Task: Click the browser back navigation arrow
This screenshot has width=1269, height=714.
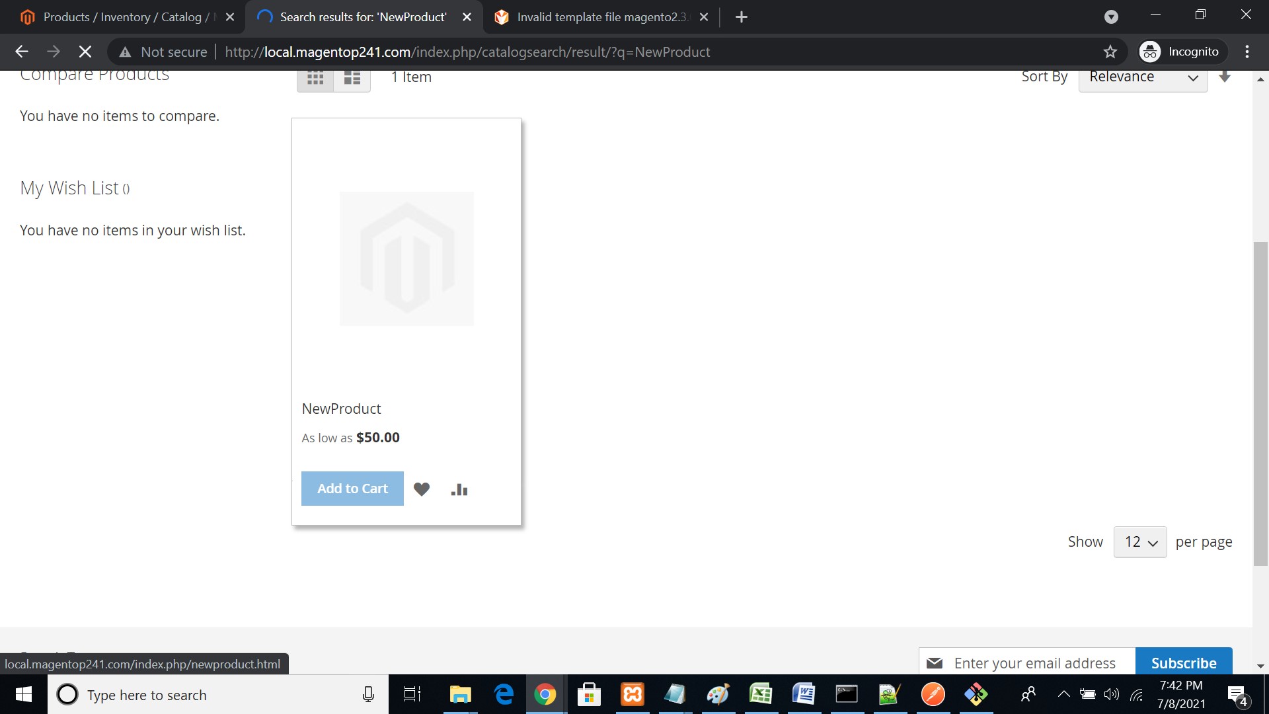Action: click(x=22, y=52)
